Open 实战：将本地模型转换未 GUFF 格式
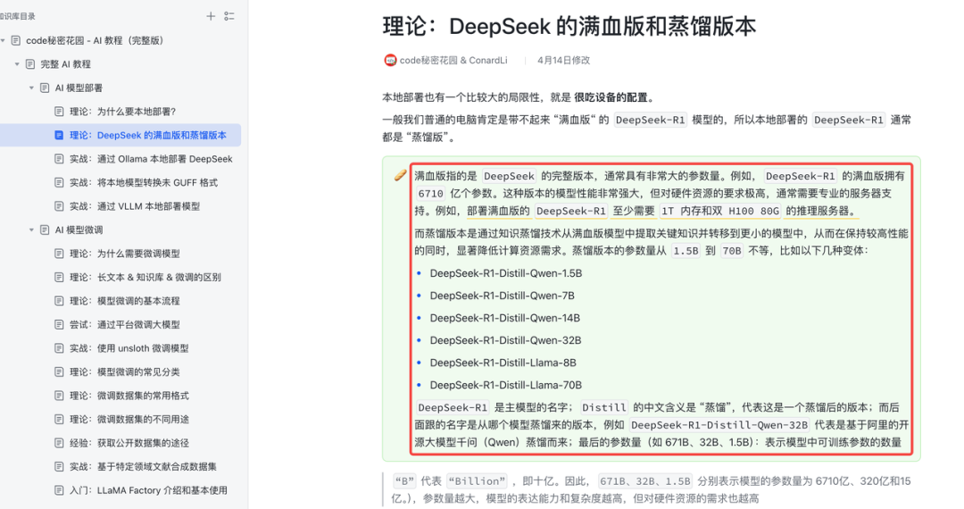 coord(143,182)
